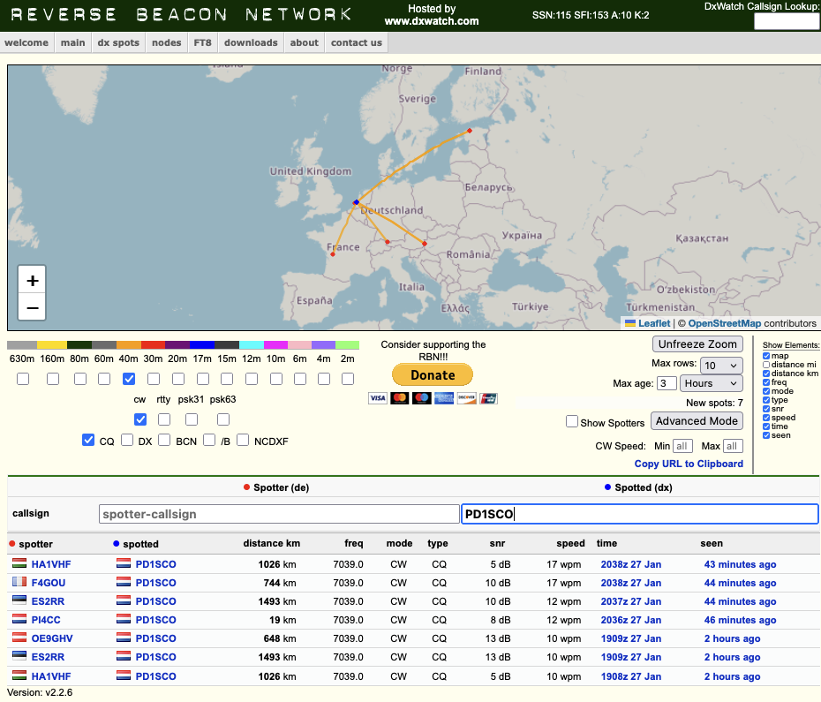This screenshot has height=702, width=821.
Task: Click the French flag beside F4GOU
Action: click(19, 582)
